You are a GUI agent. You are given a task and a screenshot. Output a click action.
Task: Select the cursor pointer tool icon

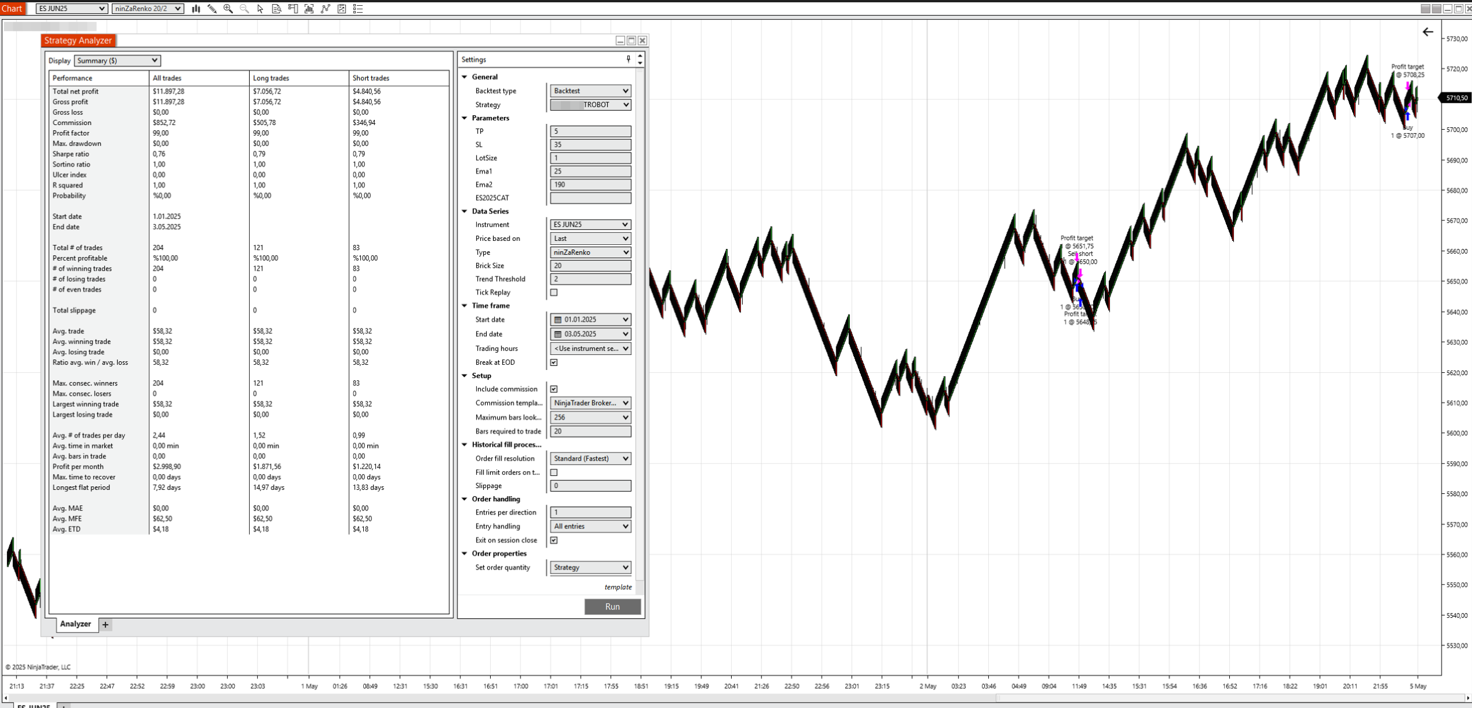pos(261,9)
